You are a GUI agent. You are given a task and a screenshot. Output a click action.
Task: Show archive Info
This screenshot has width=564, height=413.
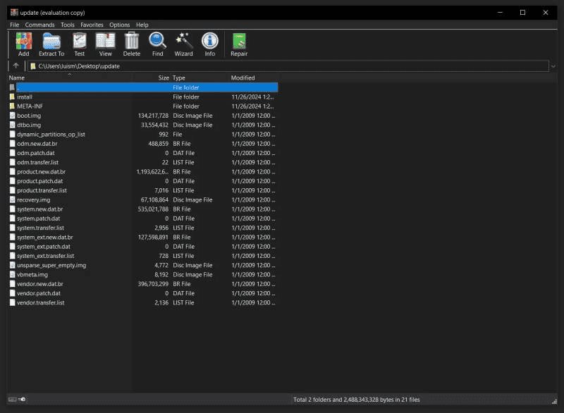(209, 44)
